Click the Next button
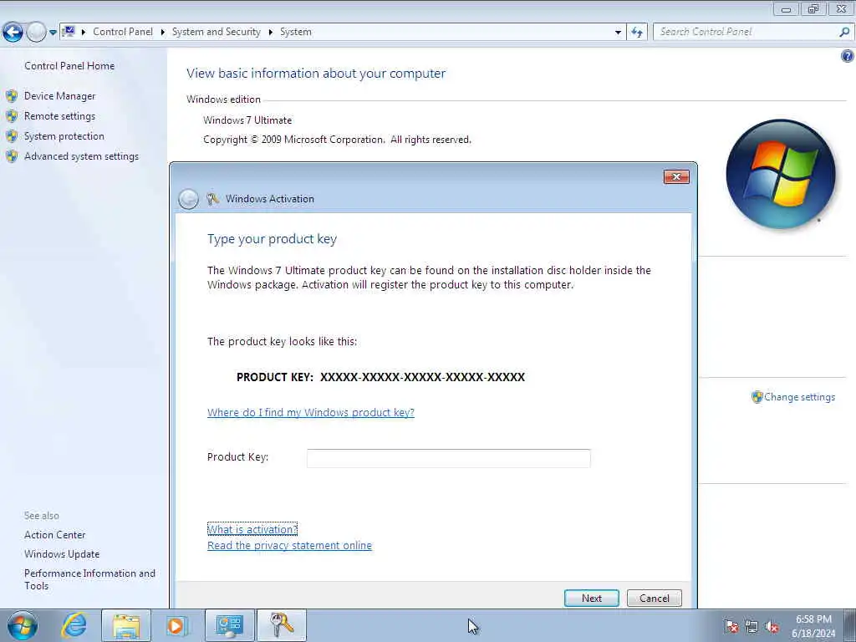Viewport: 856px width, 642px height. pyautogui.click(x=592, y=599)
